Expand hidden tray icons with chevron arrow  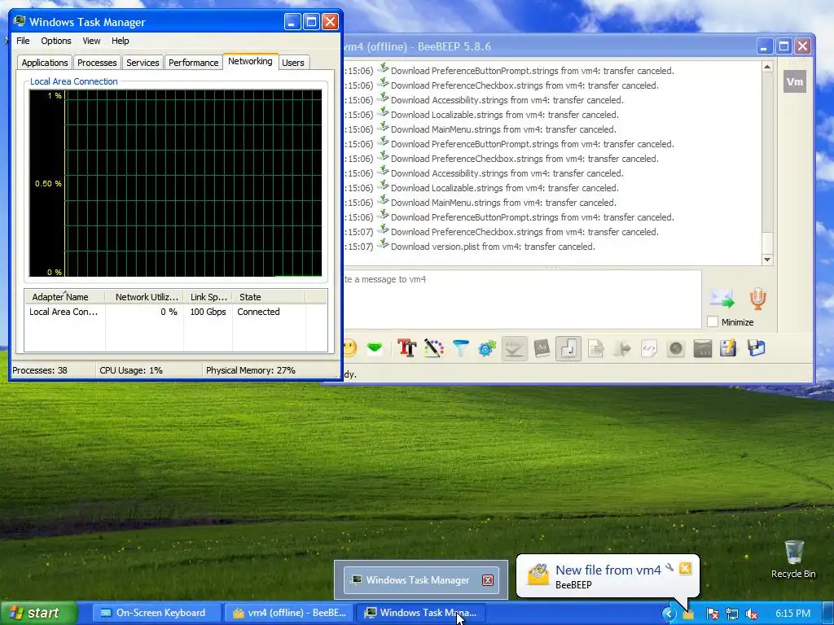[669, 614]
